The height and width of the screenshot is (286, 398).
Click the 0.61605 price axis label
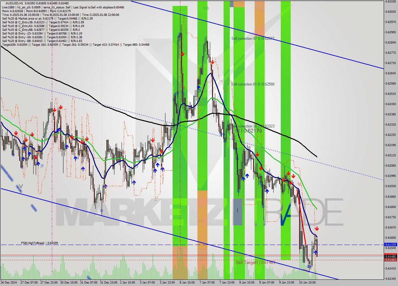click(x=390, y=238)
